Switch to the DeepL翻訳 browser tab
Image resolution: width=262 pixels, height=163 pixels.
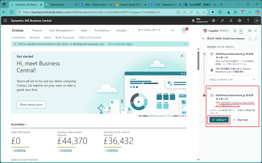[200, 5]
